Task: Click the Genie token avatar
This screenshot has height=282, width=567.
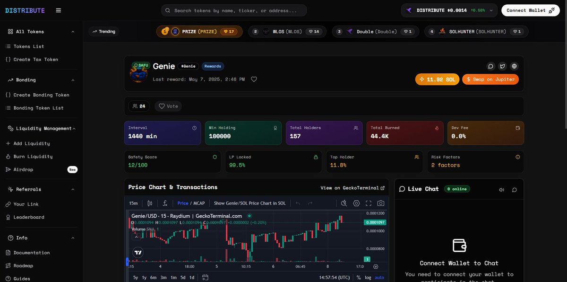Action: (x=138, y=73)
